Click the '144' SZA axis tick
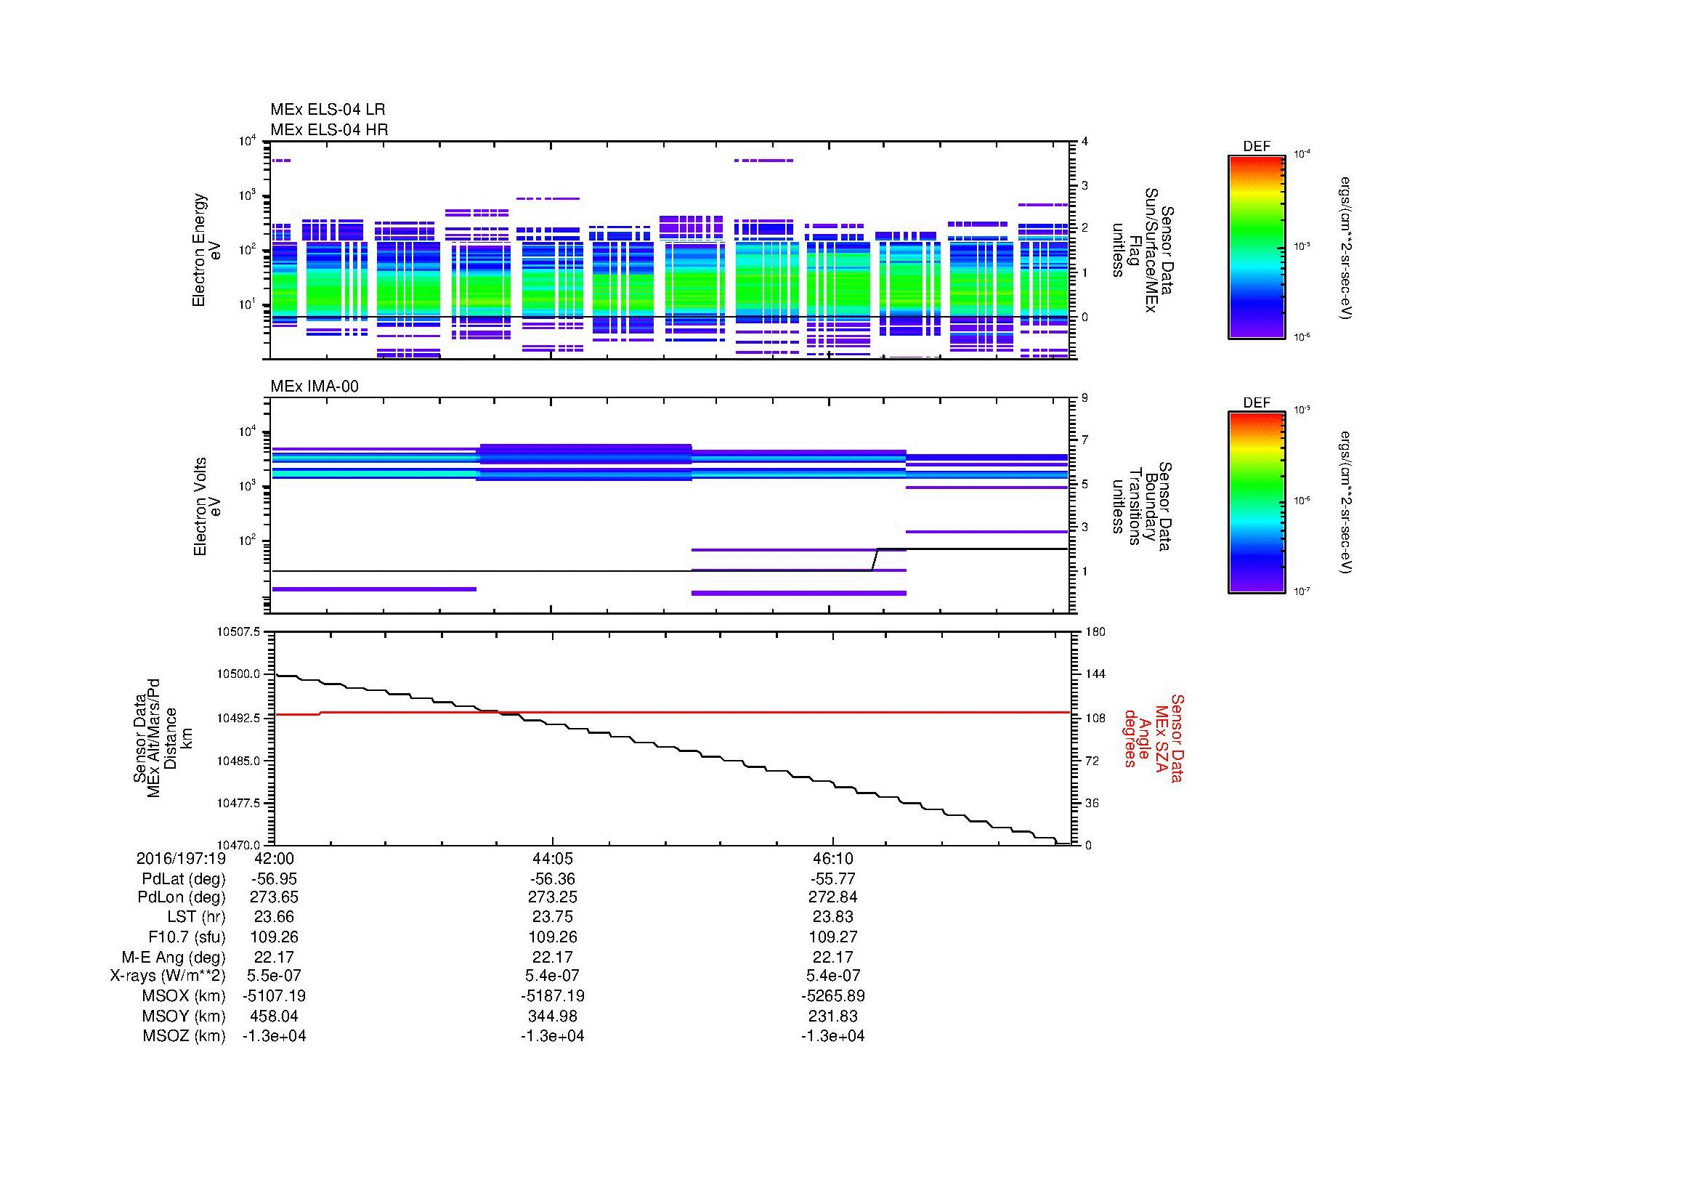 [x=1095, y=675]
